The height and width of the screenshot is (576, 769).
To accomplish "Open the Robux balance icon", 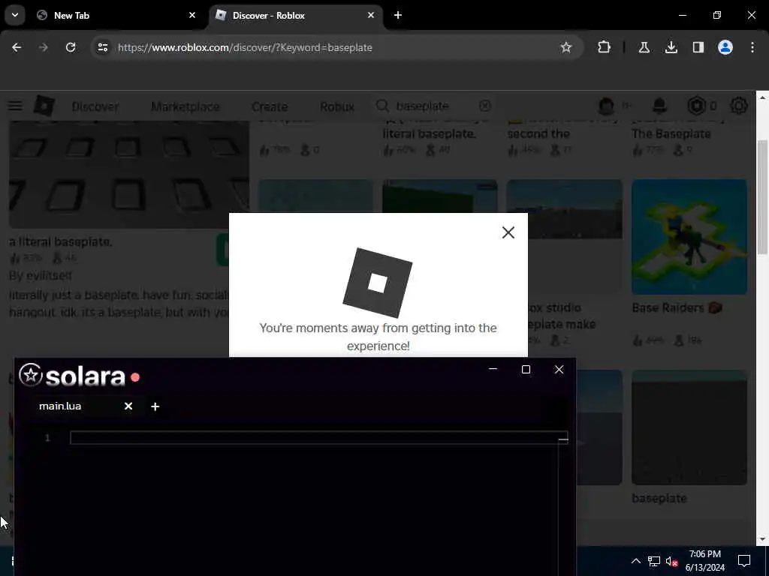I will click(696, 106).
